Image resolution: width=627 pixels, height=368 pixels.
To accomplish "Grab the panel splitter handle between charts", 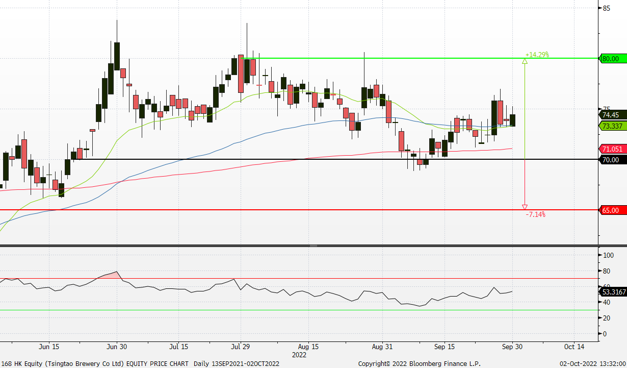I will coord(313,246).
